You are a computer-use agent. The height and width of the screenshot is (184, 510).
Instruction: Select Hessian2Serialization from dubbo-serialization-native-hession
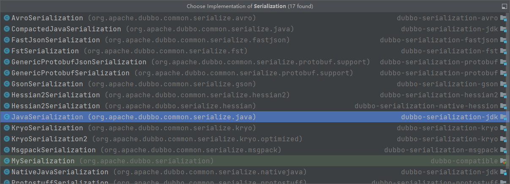55,106
